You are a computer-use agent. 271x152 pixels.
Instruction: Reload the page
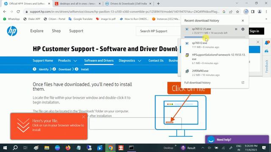[18, 12]
